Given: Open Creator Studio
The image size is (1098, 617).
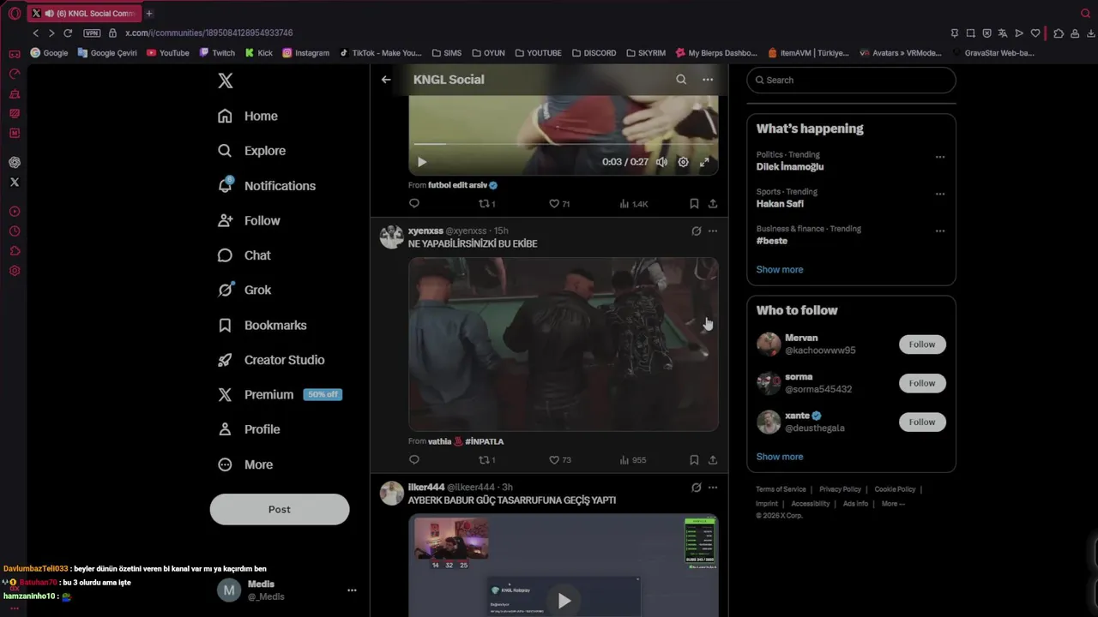Looking at the screenshot, I should (x=271, y=360).
